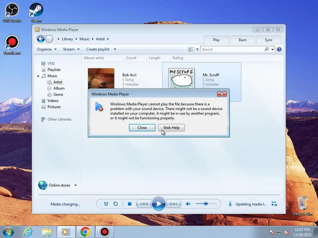This screenshot has height=238, width=318.
Task: Click the muted volume tray icon
Action: pos(287,232)
